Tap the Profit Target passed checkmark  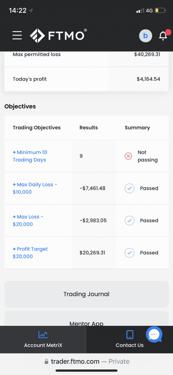tap(129, 253)
